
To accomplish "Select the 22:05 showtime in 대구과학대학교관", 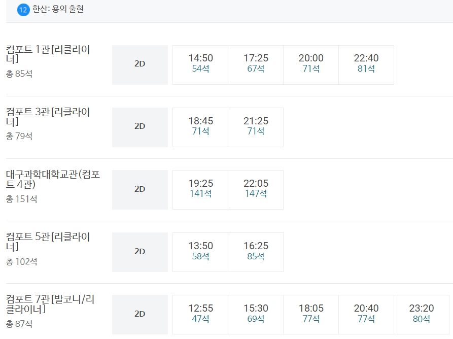I will click(255, 189).
